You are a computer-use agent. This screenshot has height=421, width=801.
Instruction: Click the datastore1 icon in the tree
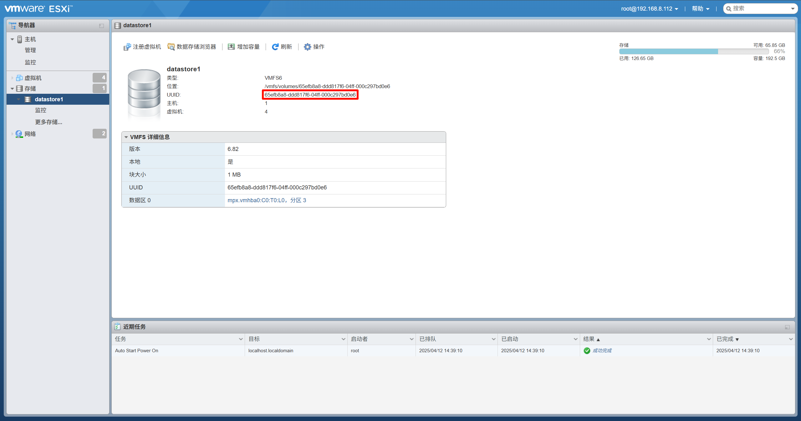(28, 99)
